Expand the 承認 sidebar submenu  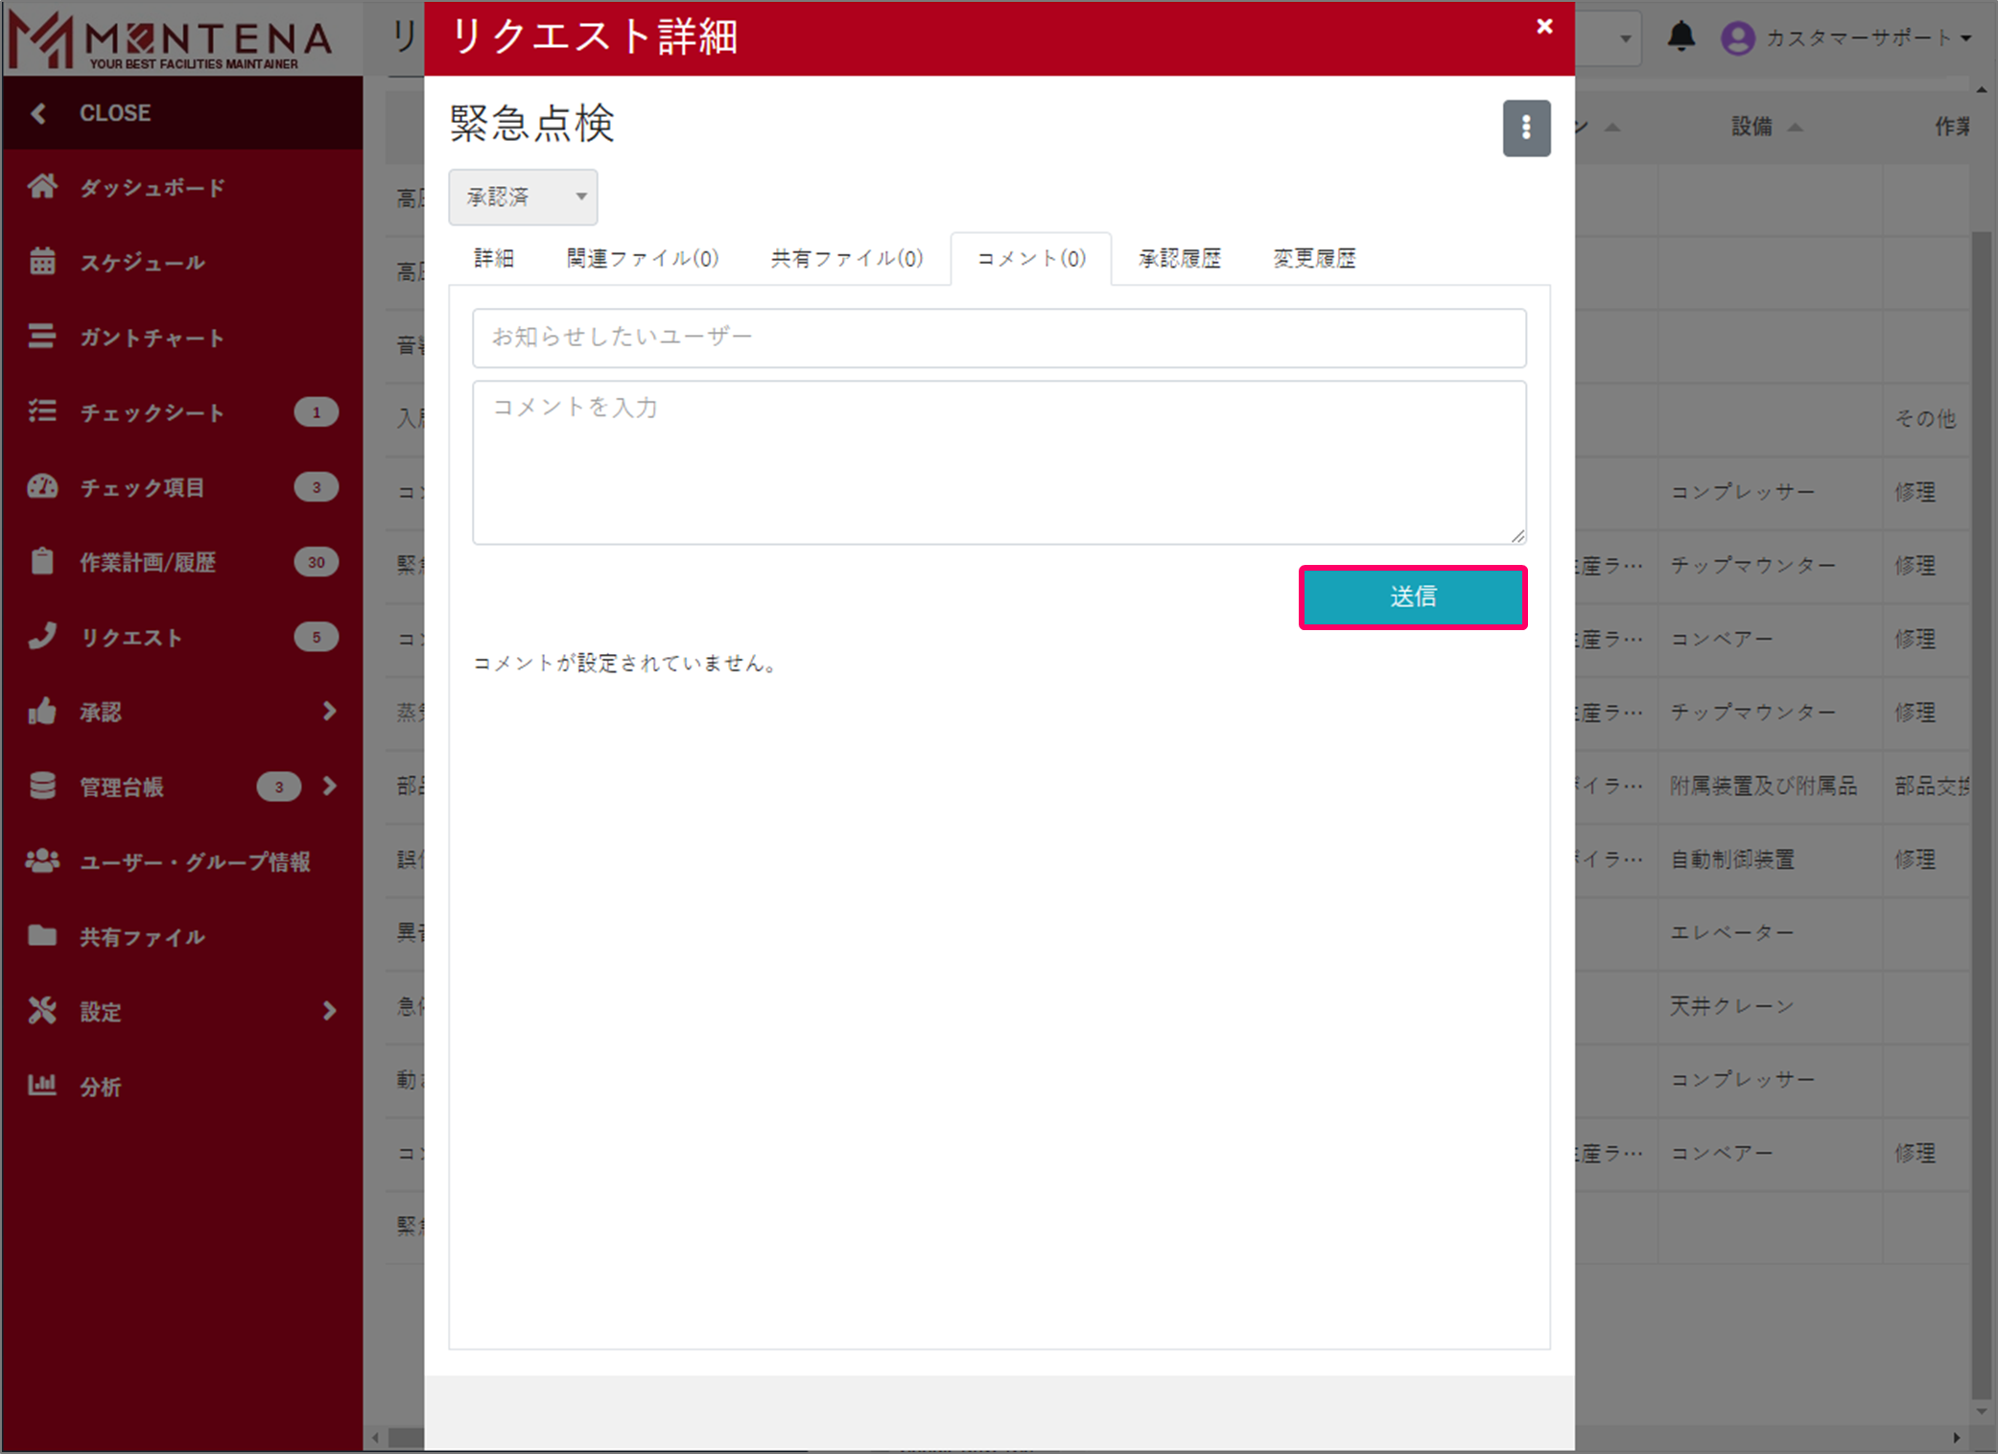point(329,711)
